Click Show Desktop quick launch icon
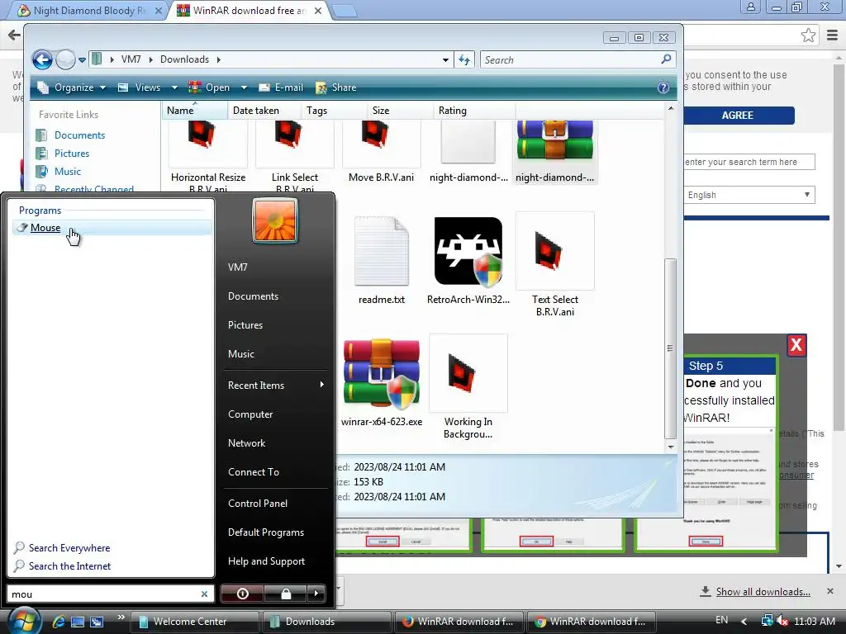Viewport: 846px width, 634px height. coord(78,622)
